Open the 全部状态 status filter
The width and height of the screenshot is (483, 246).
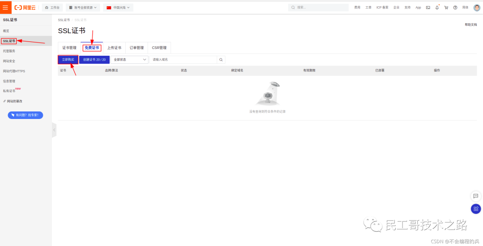[x=130, y=60]
